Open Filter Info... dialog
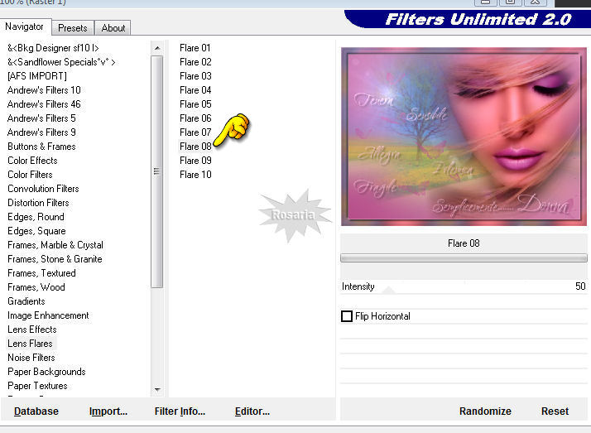This screenshot has width=591, height=433. [x=180, y=411]
